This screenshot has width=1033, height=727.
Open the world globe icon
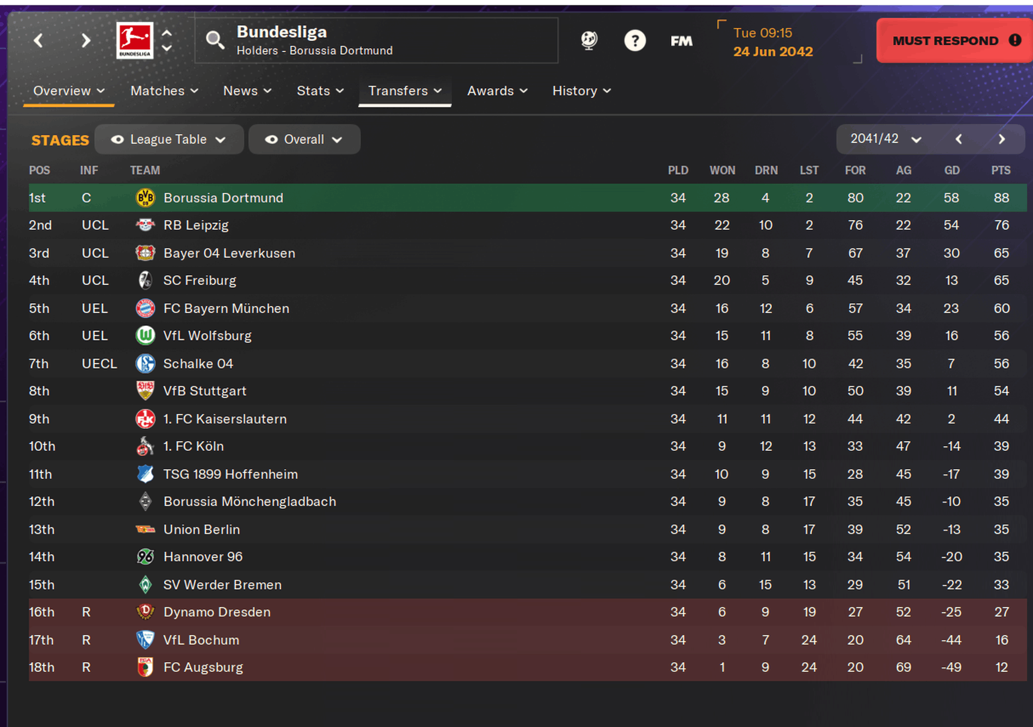coord(589,41)
